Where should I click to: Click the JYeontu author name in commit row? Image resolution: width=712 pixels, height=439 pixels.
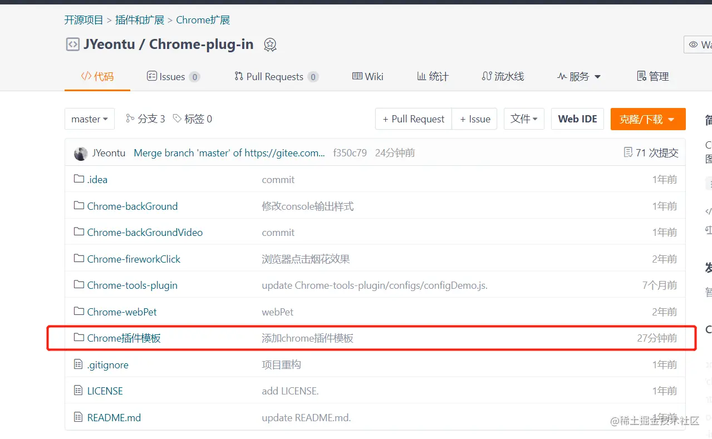tap(109, 153)
